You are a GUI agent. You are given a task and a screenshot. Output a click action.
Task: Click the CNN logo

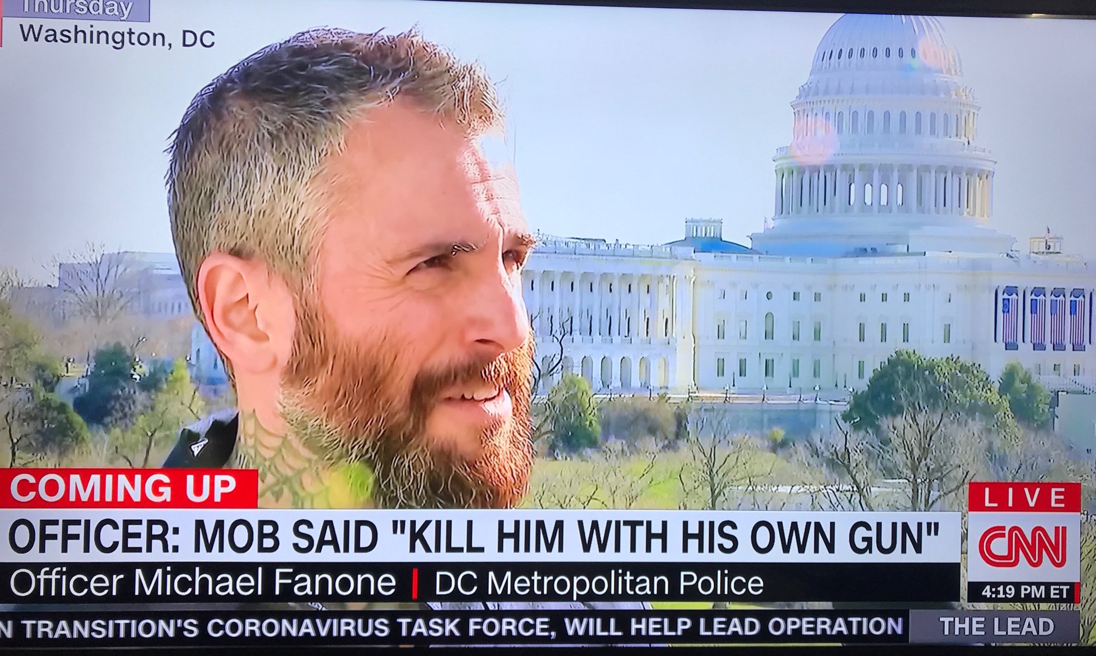pyautogui.click(x=1023, y=546)
